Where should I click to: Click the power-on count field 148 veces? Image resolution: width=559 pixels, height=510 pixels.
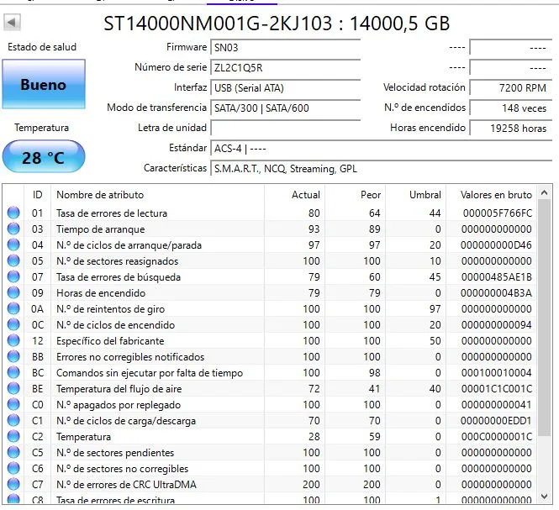[510, 108]
